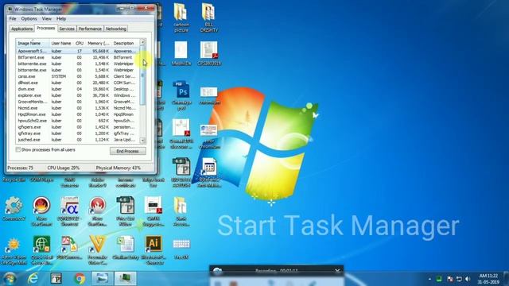
Task: Select the blue alpha symbol shortcut icon
Action: coord(69,206)
